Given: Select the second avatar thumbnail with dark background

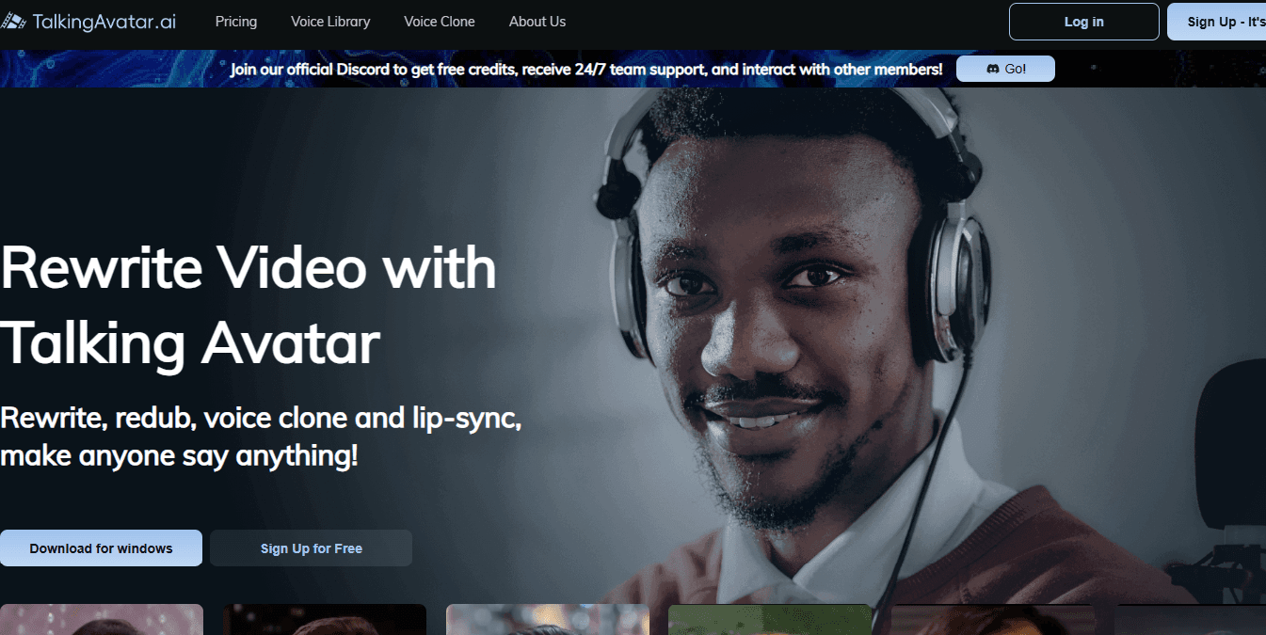Looking at the screenshot, I should click(x=324, y=620).
